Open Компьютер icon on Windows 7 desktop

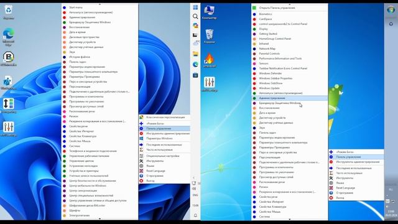point(209,12)
